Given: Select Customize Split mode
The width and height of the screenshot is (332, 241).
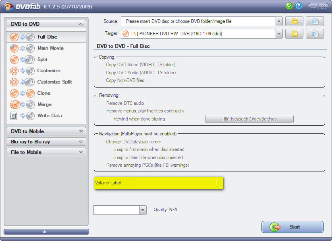Looking at the screenshot, I should [x=46, y=82].
